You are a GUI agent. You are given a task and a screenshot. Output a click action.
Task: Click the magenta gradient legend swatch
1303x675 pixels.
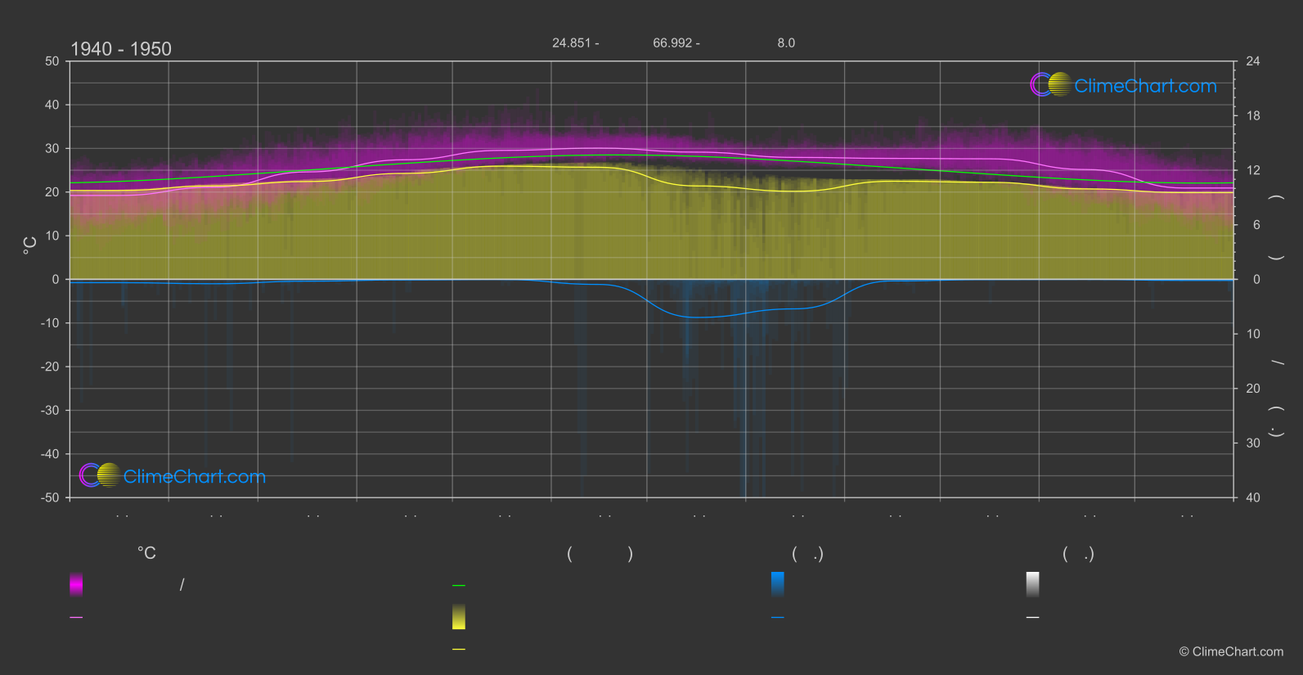tap(76, 584)
